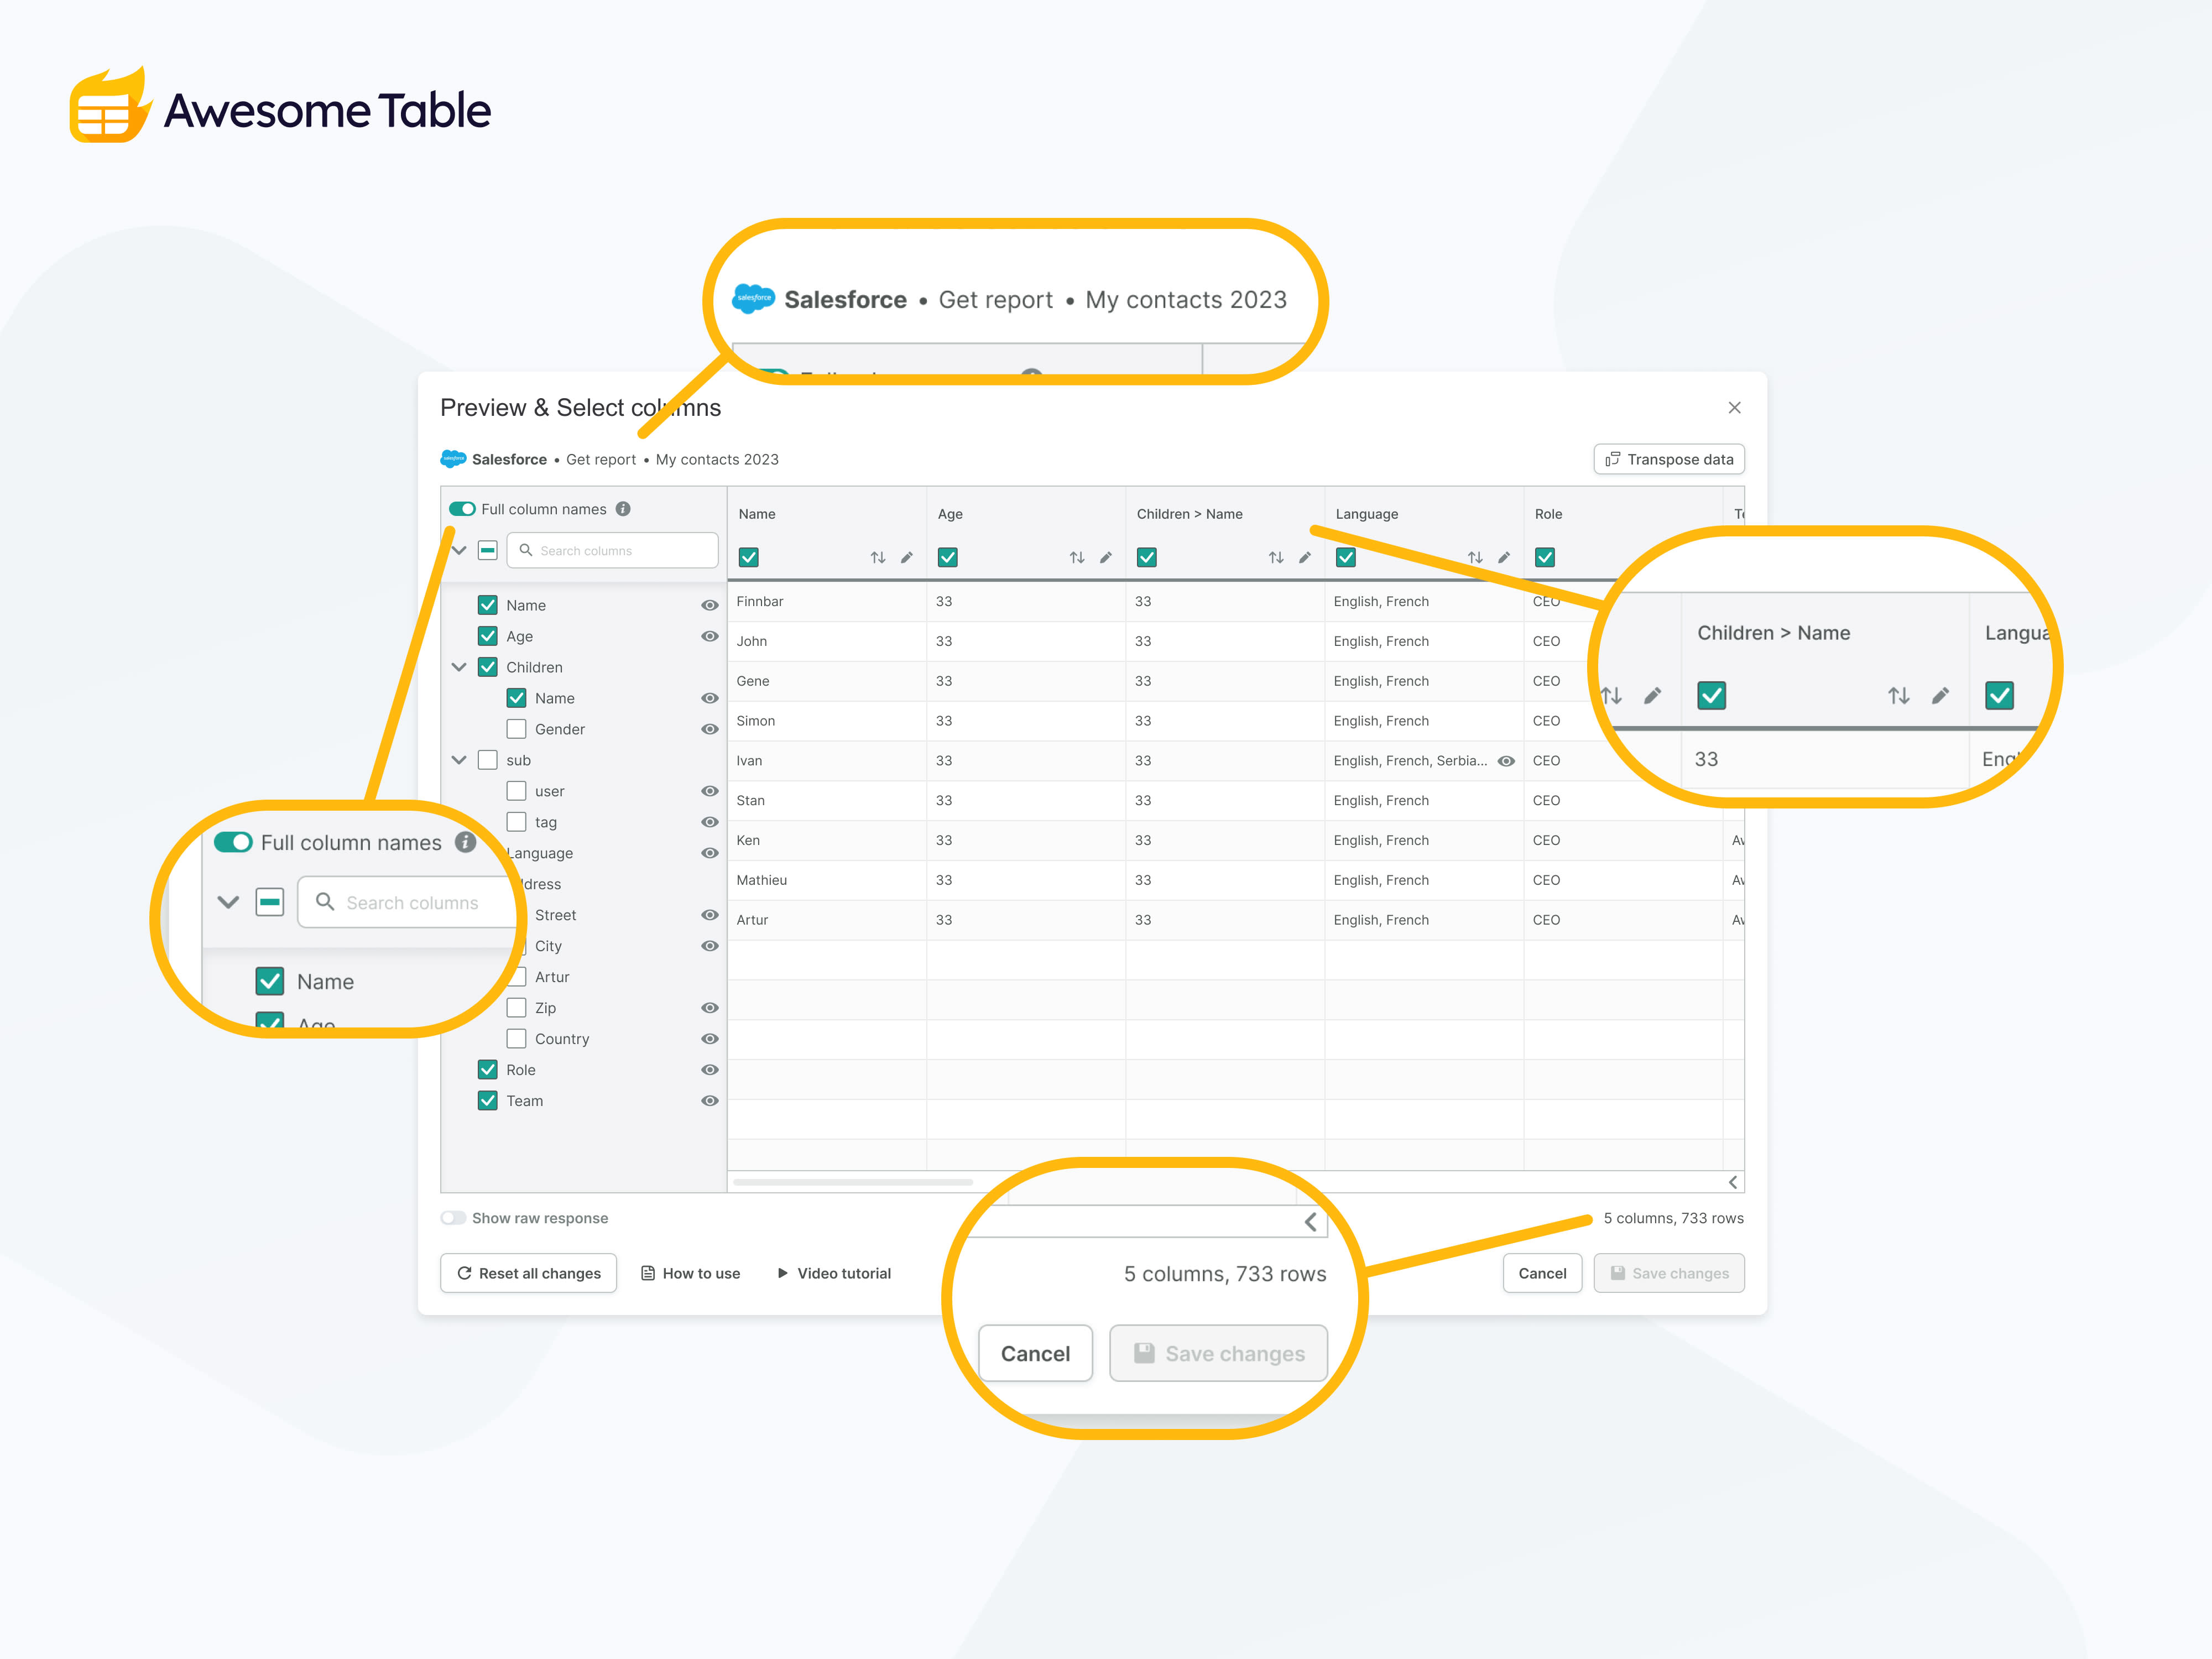Check the user field checkbox

pyautogui.click(x=517, y=792)
